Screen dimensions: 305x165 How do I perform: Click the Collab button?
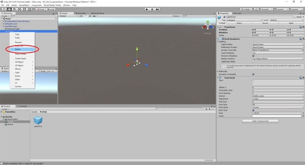click(x=246, y=9)
